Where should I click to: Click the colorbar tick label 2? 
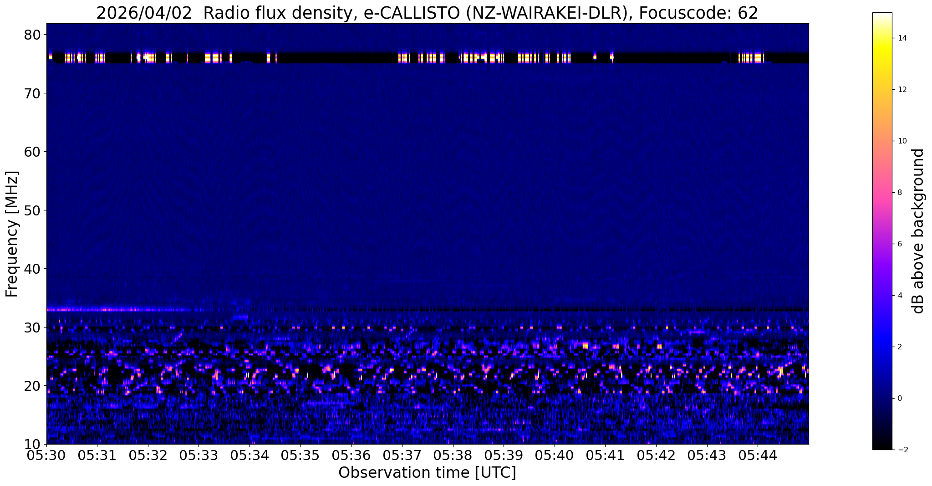tap(900, 347)
